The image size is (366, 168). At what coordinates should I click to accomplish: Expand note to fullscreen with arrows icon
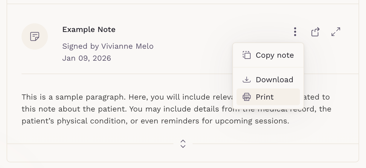point(336,32)
